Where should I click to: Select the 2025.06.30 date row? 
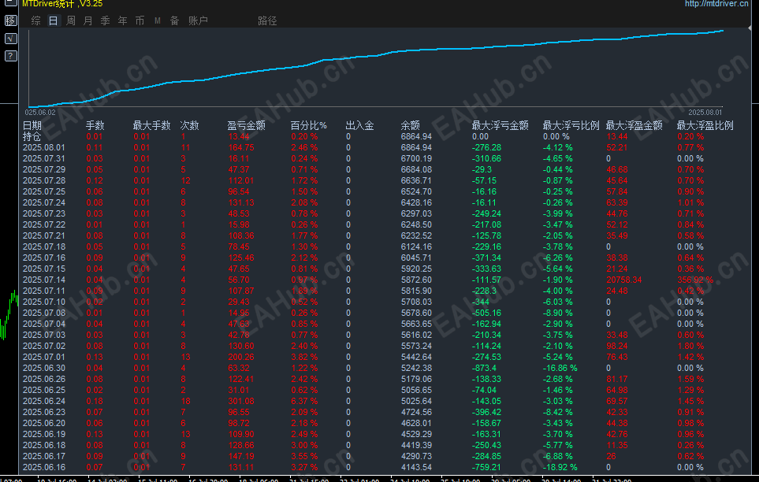coord(43,368)
